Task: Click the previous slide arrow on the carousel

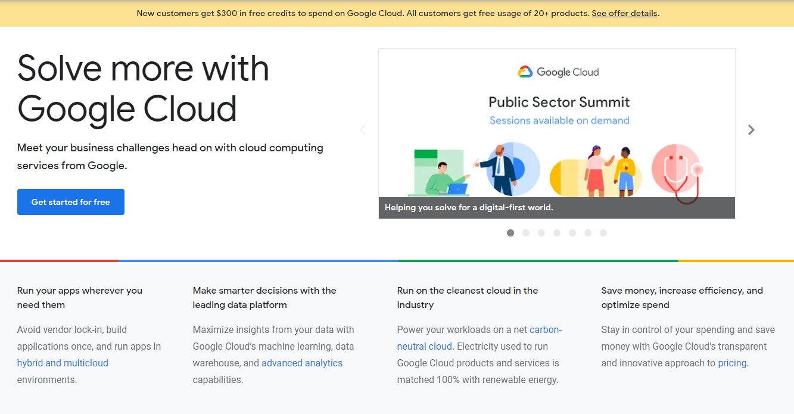Action: tap(362, 130)
